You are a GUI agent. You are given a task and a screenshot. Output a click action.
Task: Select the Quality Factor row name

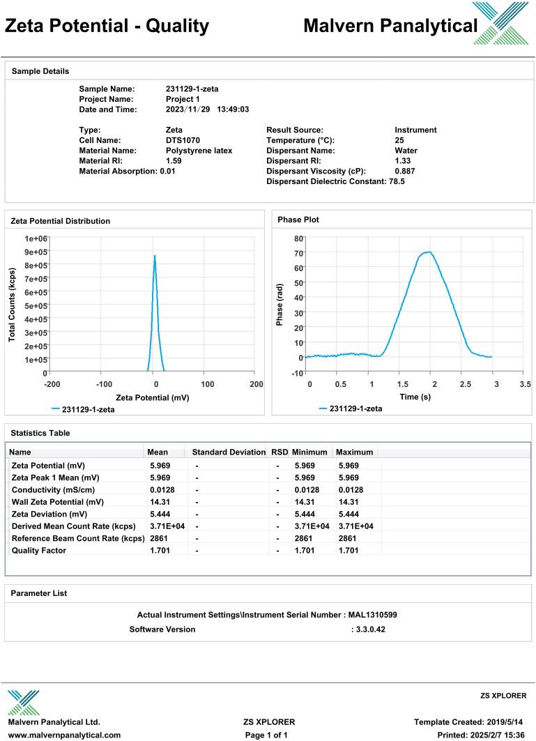38,550
